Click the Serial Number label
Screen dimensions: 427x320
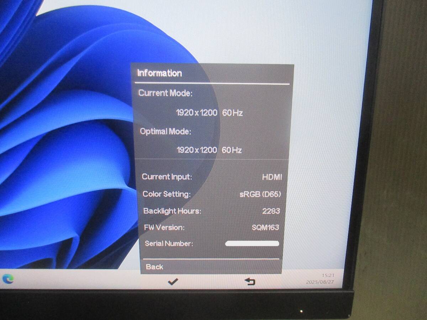pos(169,244)
